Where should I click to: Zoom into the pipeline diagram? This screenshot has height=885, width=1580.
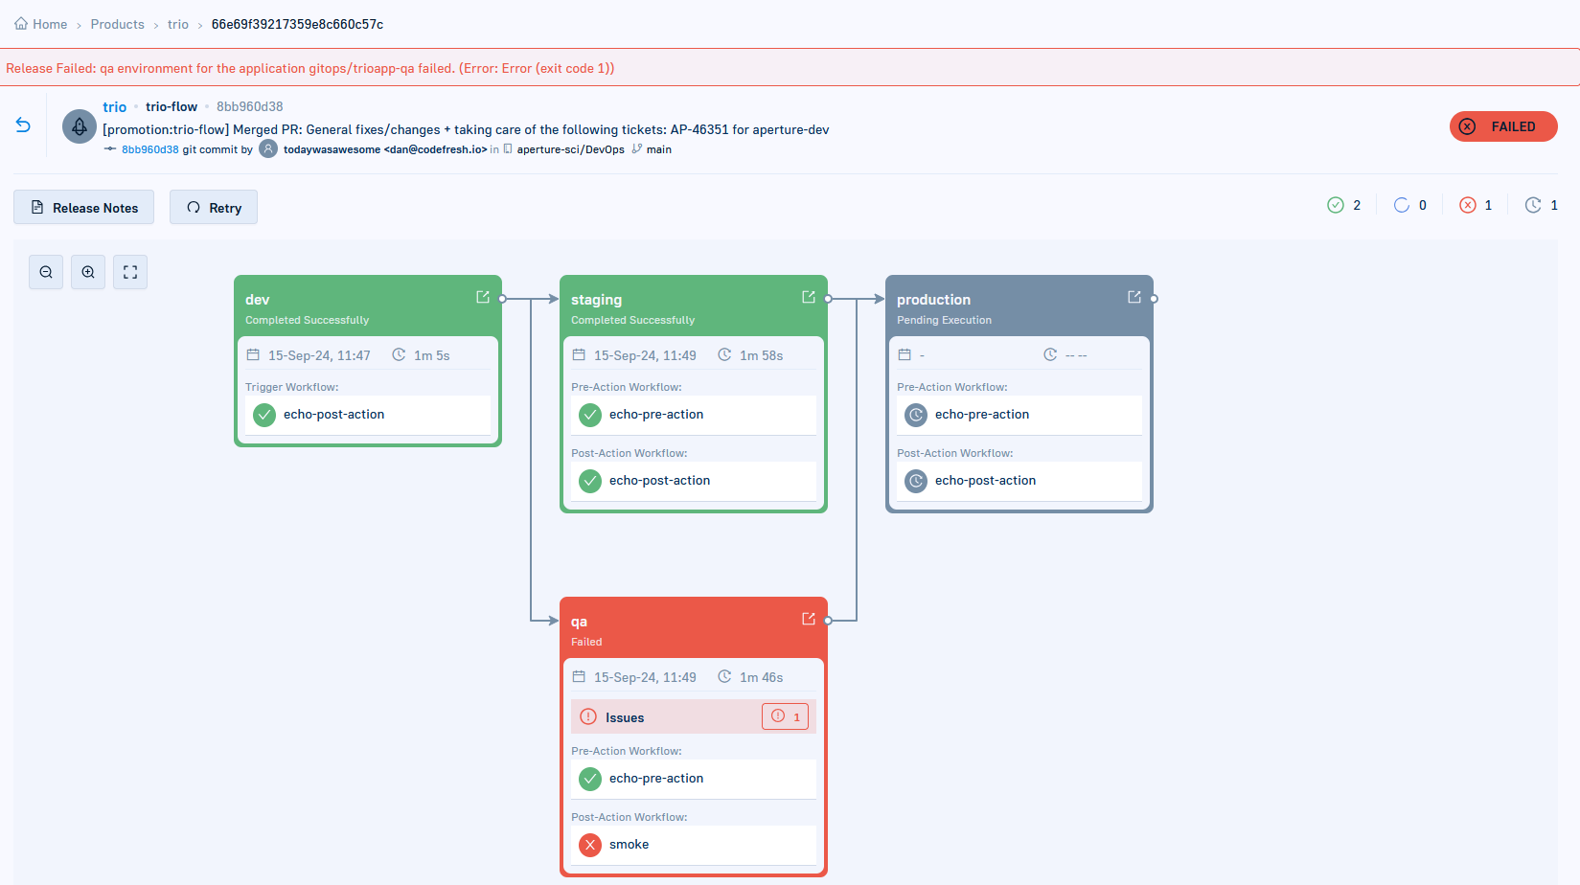(87, 272)
